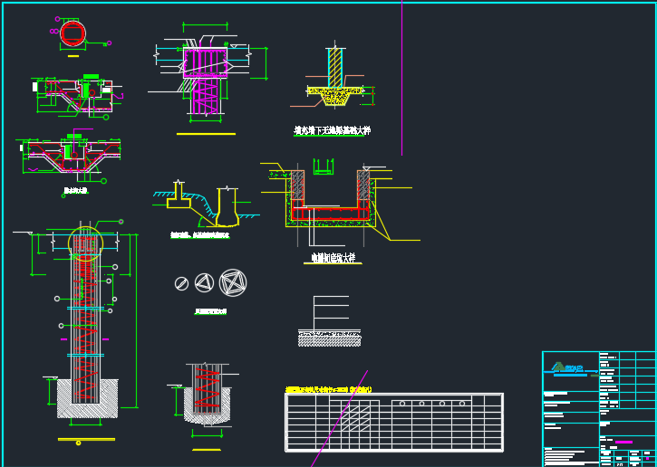Select the white bracket lines above hatched ground
This screenshot has height=467, width=657.
point(331,312)
